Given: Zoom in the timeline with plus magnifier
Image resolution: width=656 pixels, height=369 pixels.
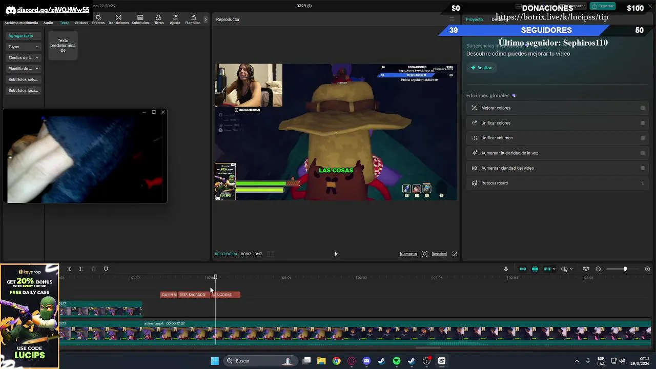Looking at the screenshot, I should coord(647,269).
